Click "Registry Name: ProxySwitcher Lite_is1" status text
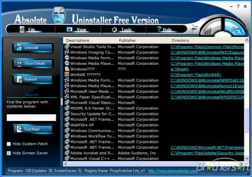The height and width of the screenshot is (177, 252). 115,171
